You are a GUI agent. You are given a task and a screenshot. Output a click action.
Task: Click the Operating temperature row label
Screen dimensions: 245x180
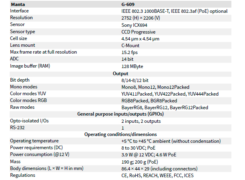pyautogui.click(x=34, y=141)
